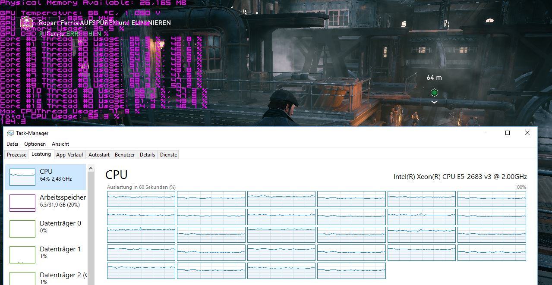Go to the Benutzer tab

(125, 155)
